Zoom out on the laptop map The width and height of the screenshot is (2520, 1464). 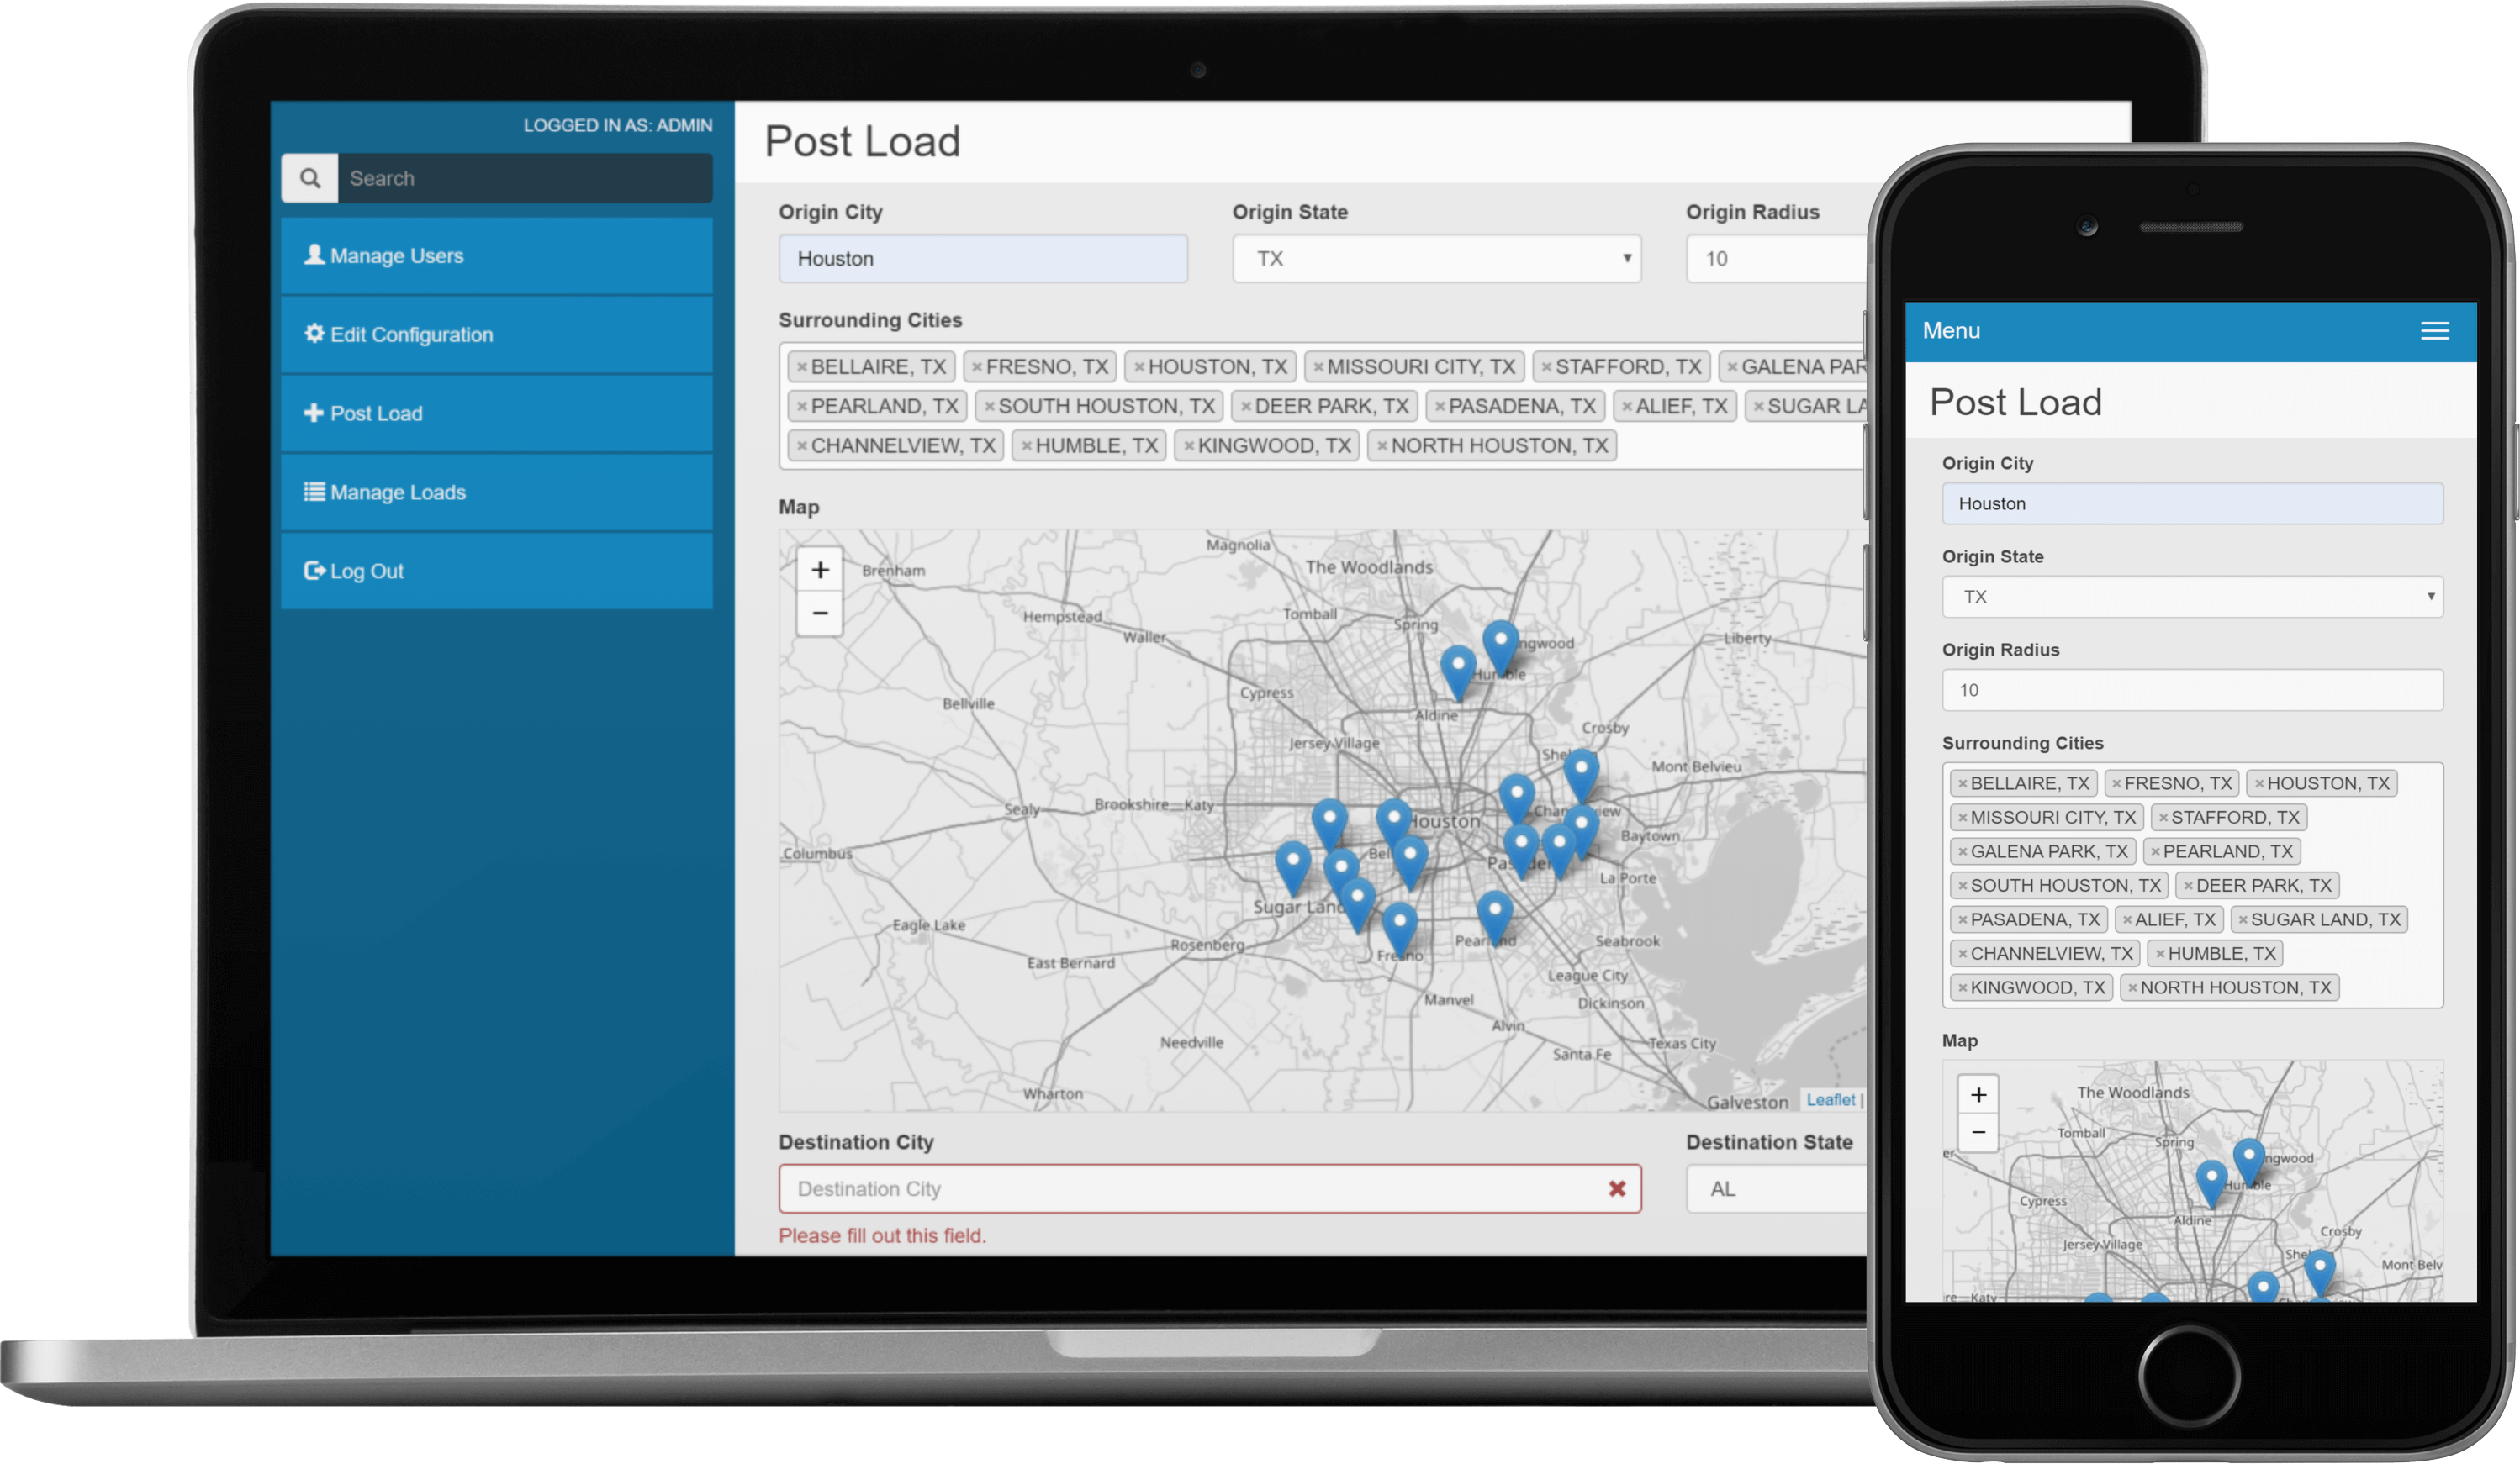(820, 613)
